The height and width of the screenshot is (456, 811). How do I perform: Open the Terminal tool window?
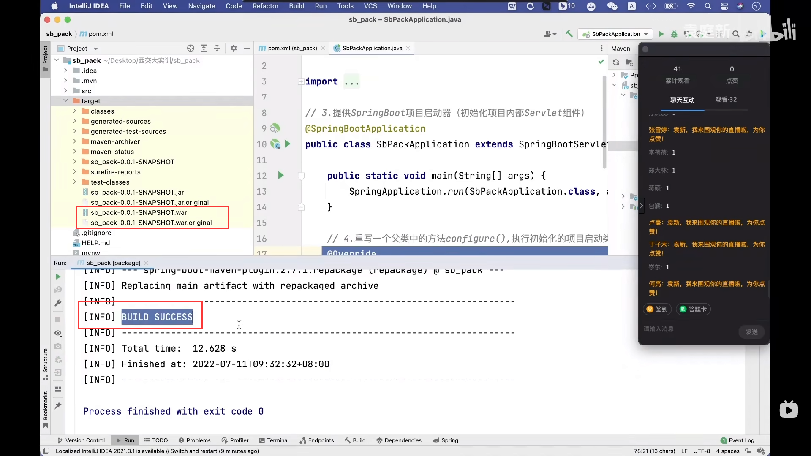(274, 440)
